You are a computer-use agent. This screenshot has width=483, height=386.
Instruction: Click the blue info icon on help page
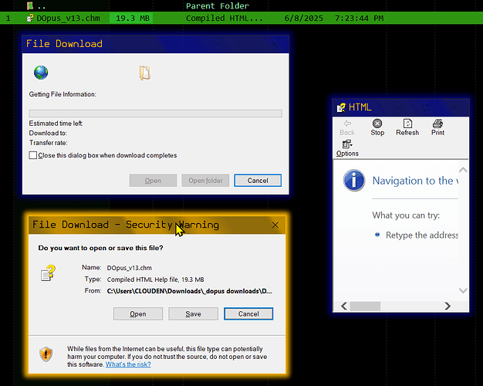pyautogui.click(x=353, y=181)
